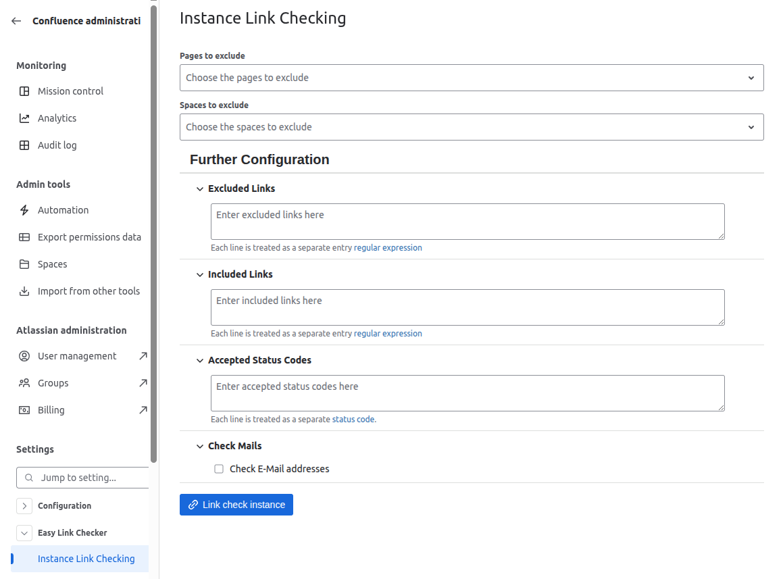Viewport: 783px width, 579px height.
Task: Collapse the Accepted Status Codes section
Action: point(200,361)
